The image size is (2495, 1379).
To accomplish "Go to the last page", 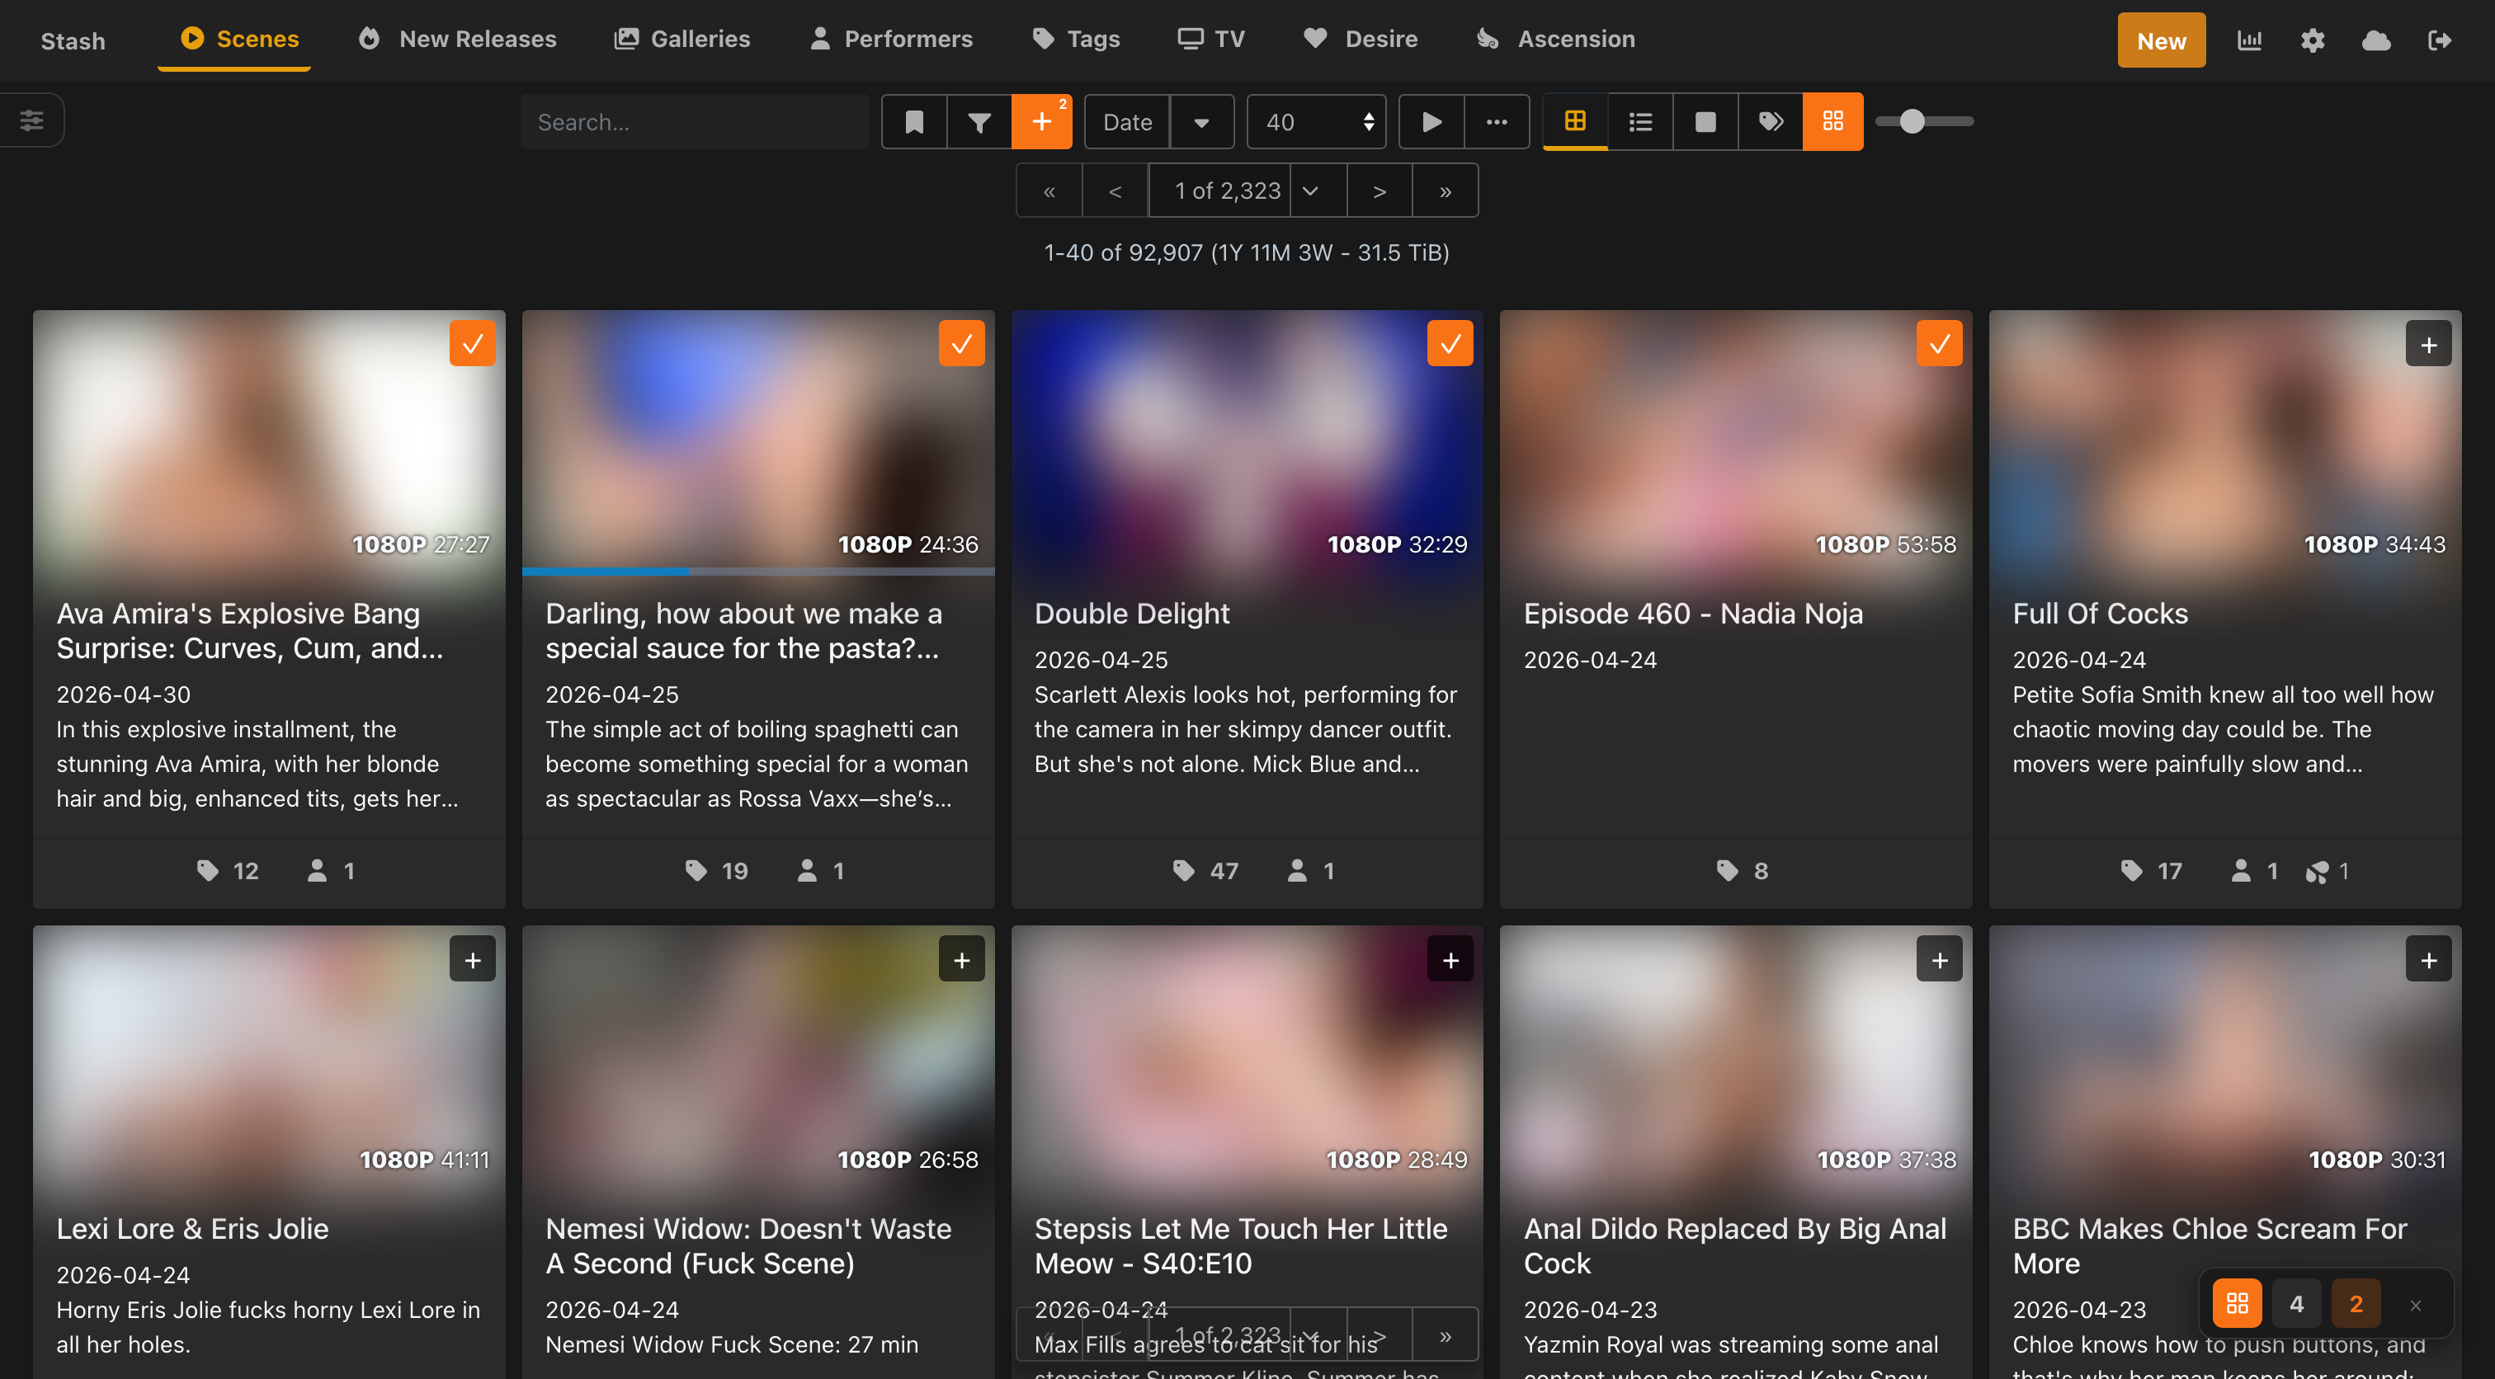I will point(1445,191).
